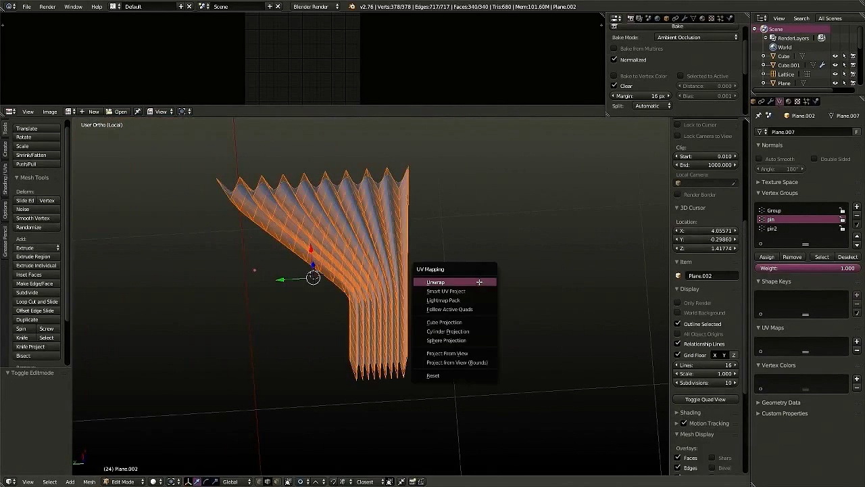Open the Bake Mode Ambient Occlusion dropdown

tap(697, 37)
